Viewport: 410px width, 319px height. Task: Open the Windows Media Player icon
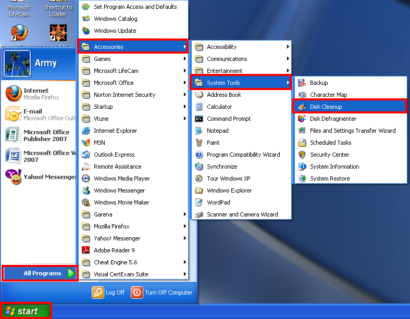click(x=86, y=178)
